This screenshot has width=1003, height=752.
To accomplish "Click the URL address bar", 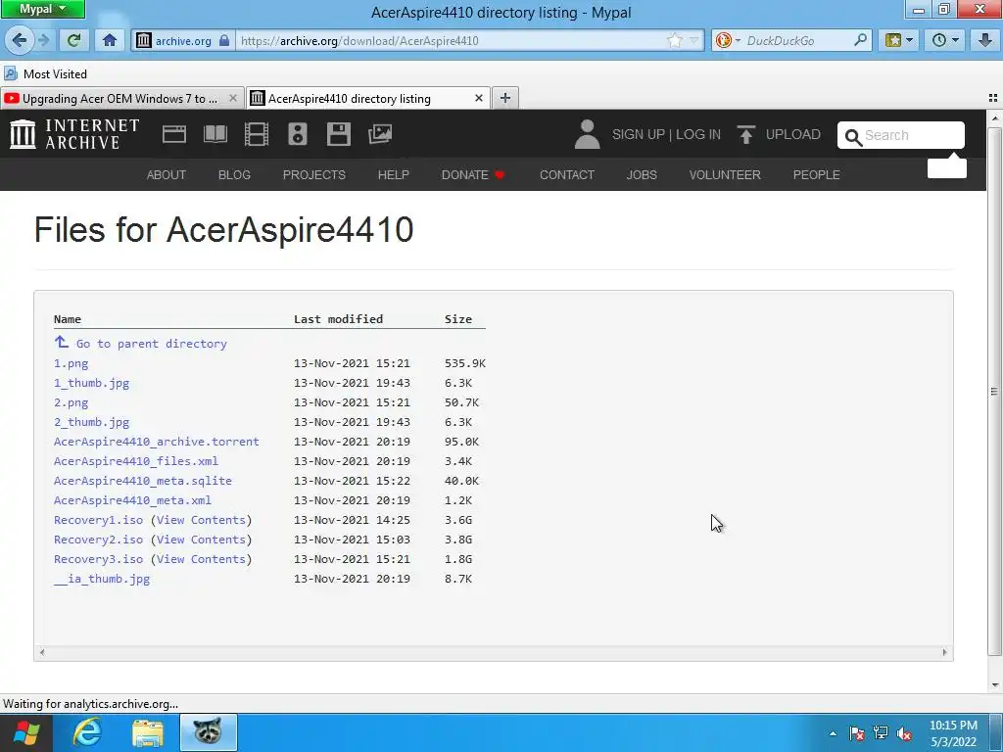I will (451, 40).
